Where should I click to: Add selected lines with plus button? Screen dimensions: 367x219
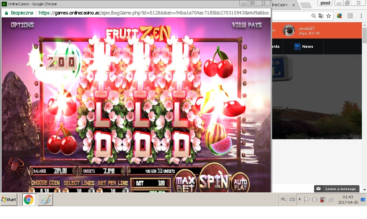pos(91,191)
